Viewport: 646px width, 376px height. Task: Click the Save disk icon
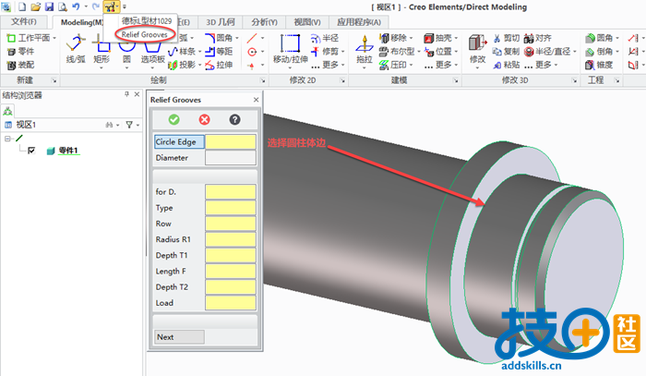49,6
